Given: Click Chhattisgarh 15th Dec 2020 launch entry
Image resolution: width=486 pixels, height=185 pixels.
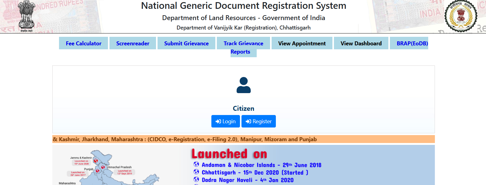Looking at the screenshot, I should (255, 173).
